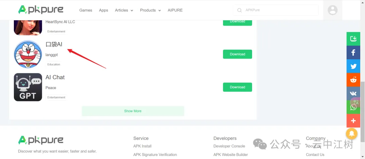This screenshot has height=159, width=365.
Task: Click the footer APKPure logo
Action: 41,140
